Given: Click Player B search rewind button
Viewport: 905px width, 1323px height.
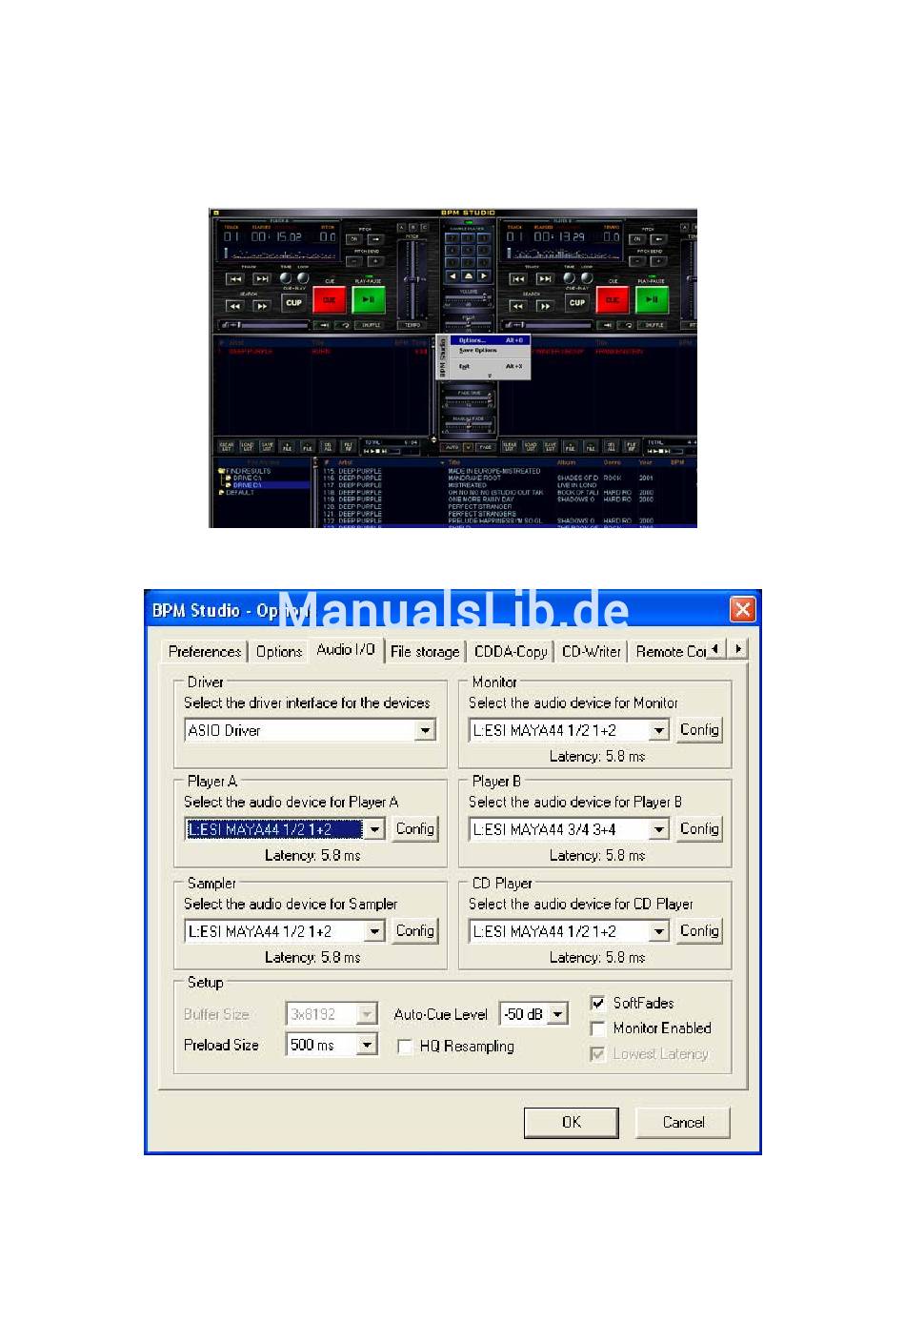Looking at the screenshot, I should [x=518, y=306].
